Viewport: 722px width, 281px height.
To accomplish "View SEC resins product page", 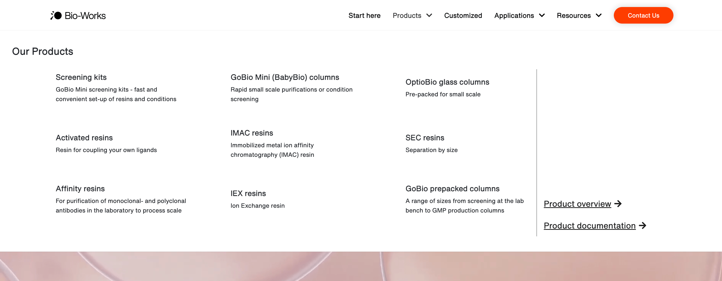I will [425, 137].
